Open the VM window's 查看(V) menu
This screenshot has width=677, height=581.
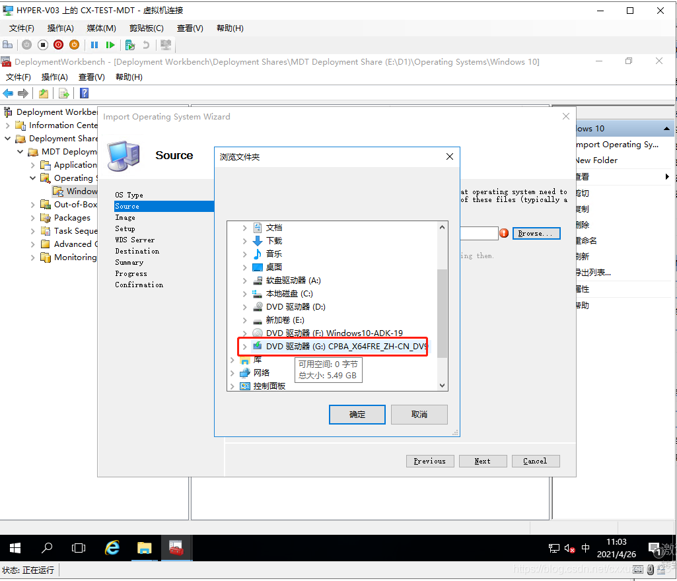pos(190,28)
